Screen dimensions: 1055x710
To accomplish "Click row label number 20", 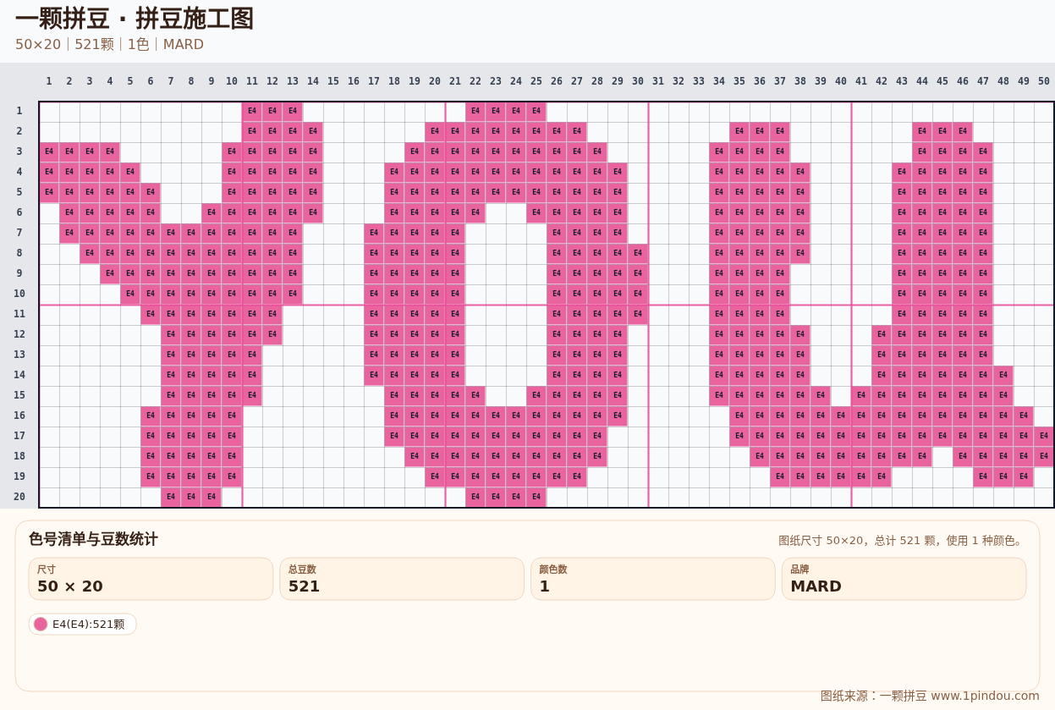I will click(19, 497).
